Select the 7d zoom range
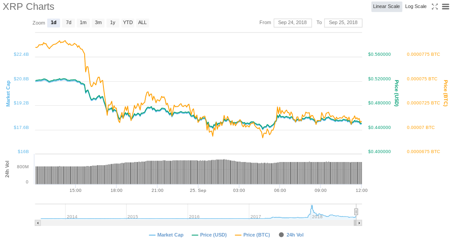The width and height of the screenshot is (452, 241). click(x=69, y=23)
